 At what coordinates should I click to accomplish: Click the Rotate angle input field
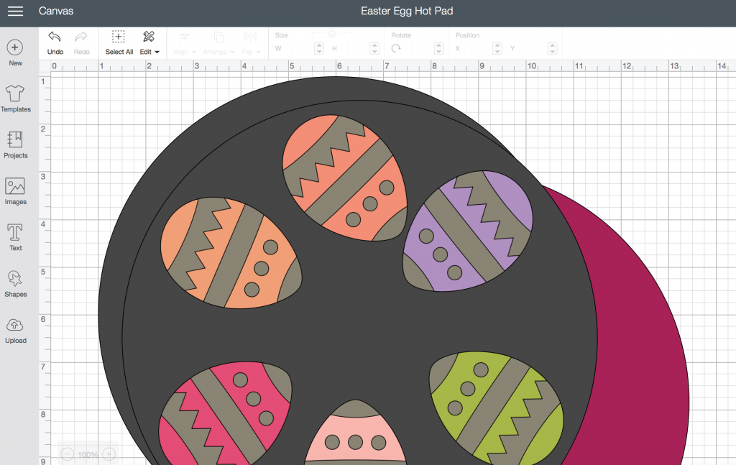click(x=420, y=48)
